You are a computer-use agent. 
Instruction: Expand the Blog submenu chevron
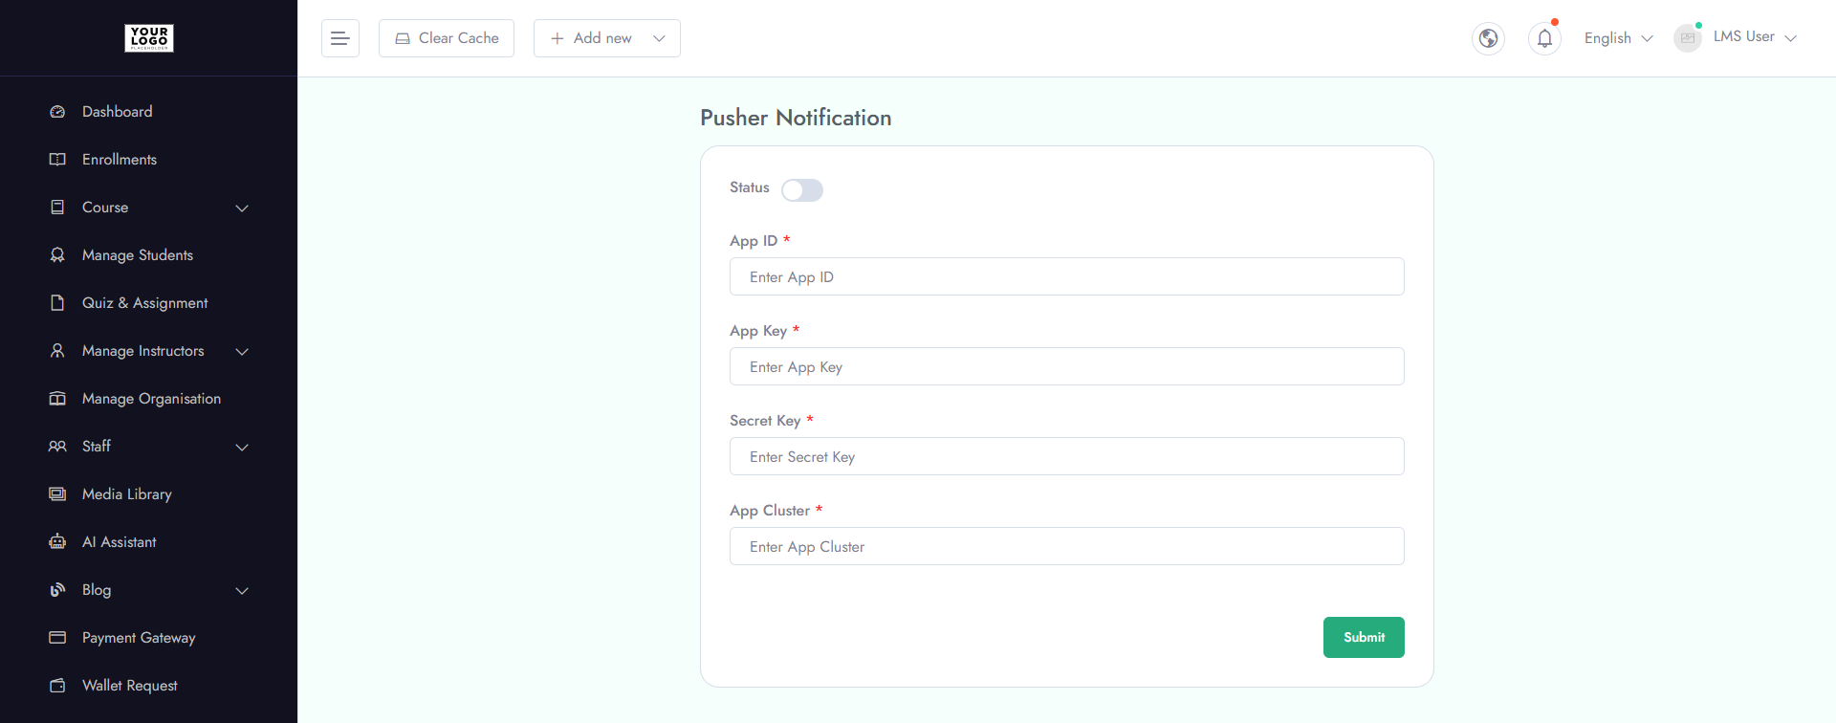pos(242,590)
